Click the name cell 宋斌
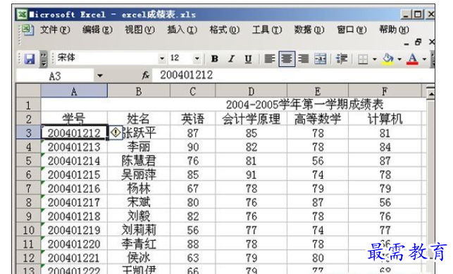The width and height of the screenshot is (453, 274). coord(139,202)
